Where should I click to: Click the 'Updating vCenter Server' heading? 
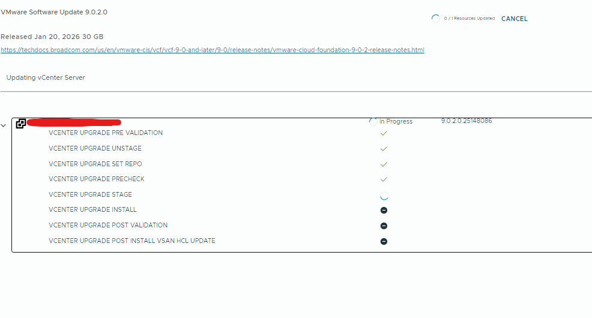(46, 77)
